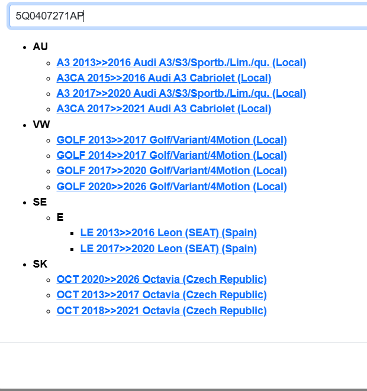Image resolution: width=367 pixels, height=391 pixels.
Task: Select GOLF 2014>>2017 Golf/Variant link
Action: pyautogui.click(x=172, y=155)
